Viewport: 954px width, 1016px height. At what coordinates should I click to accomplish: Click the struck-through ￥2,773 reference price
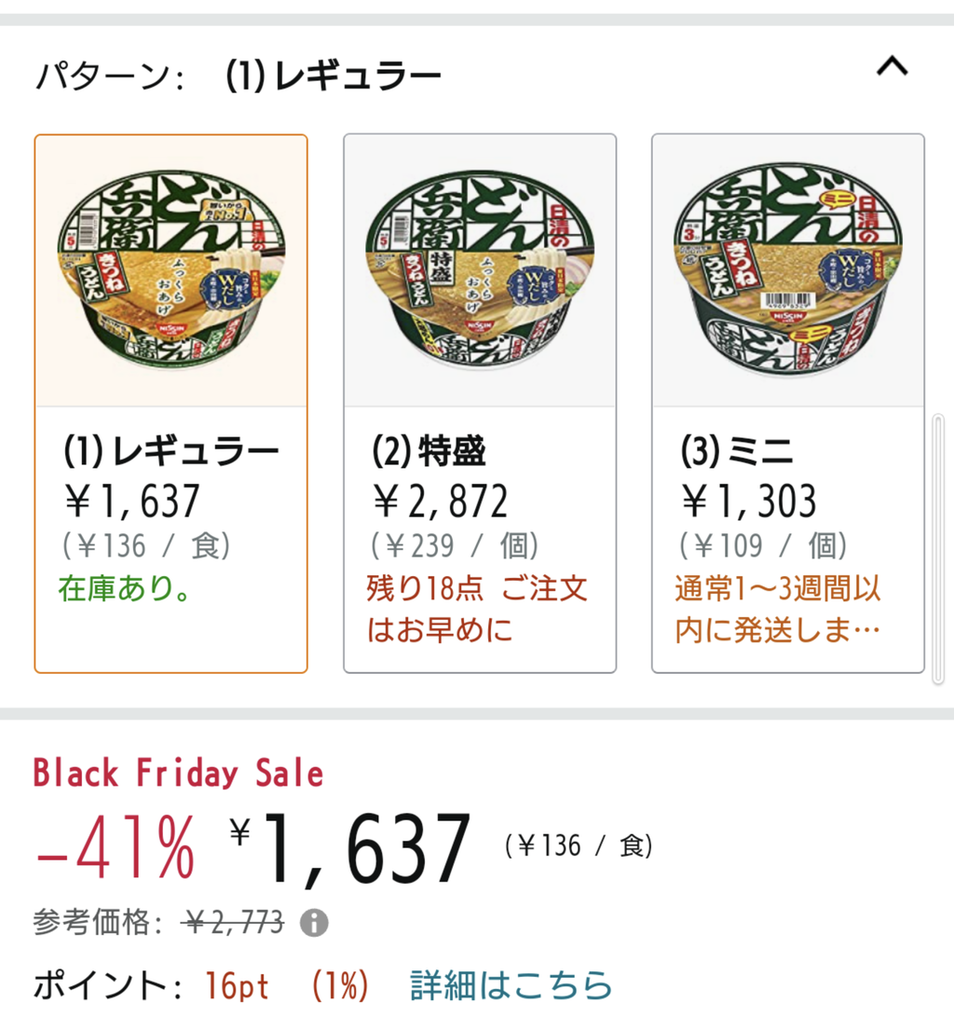click(234, 922)
